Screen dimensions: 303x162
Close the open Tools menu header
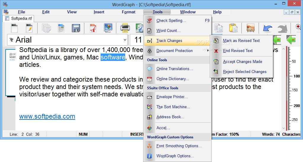point(157,12)
